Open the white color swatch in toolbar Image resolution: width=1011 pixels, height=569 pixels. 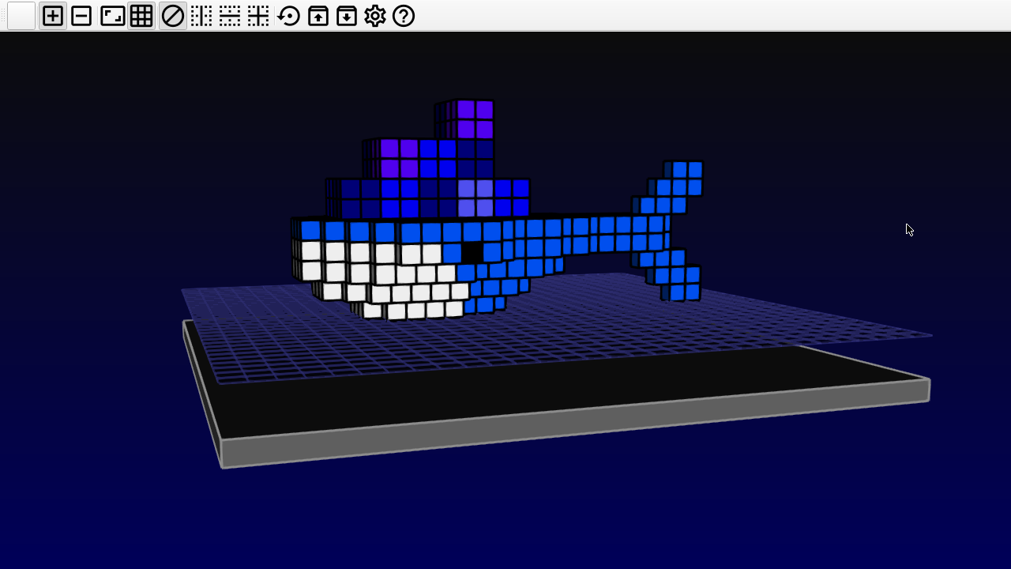[21, 16]
